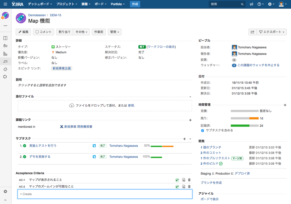The width and height of the screenshot is (291, 204).
Task: Open the reports chart icon in sidebar
Action: pyautogui.click(x=5, y=54)
